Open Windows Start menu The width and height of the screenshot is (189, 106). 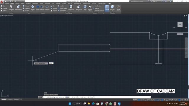coord(70,104)
